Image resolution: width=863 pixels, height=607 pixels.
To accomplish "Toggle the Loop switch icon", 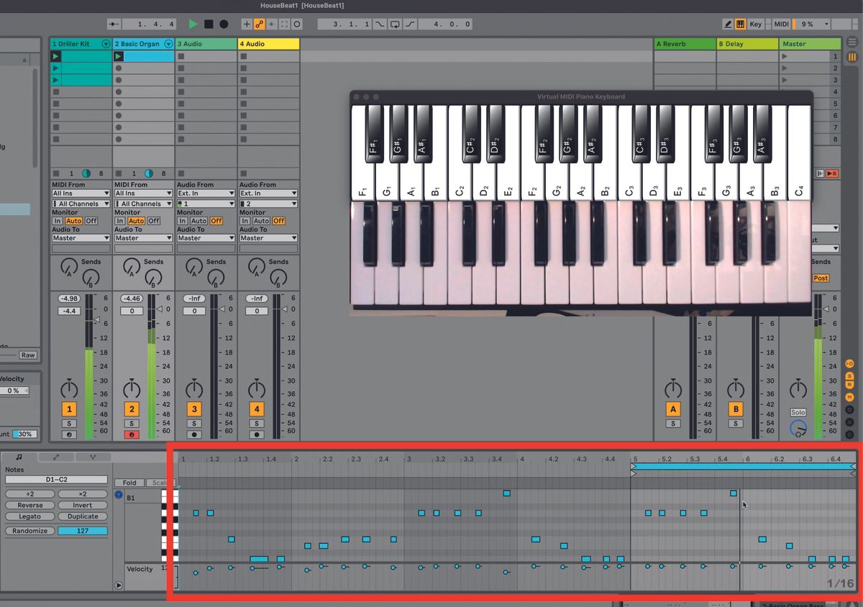I will click(x=396, y=24).
